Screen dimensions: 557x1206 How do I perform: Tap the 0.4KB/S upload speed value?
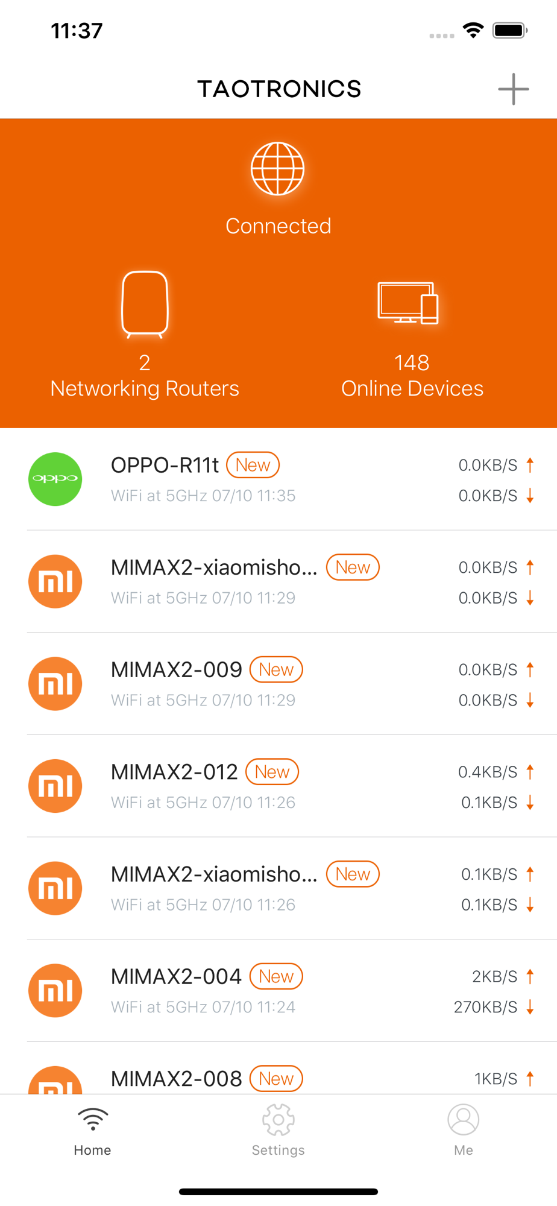(x=488, y=772)
